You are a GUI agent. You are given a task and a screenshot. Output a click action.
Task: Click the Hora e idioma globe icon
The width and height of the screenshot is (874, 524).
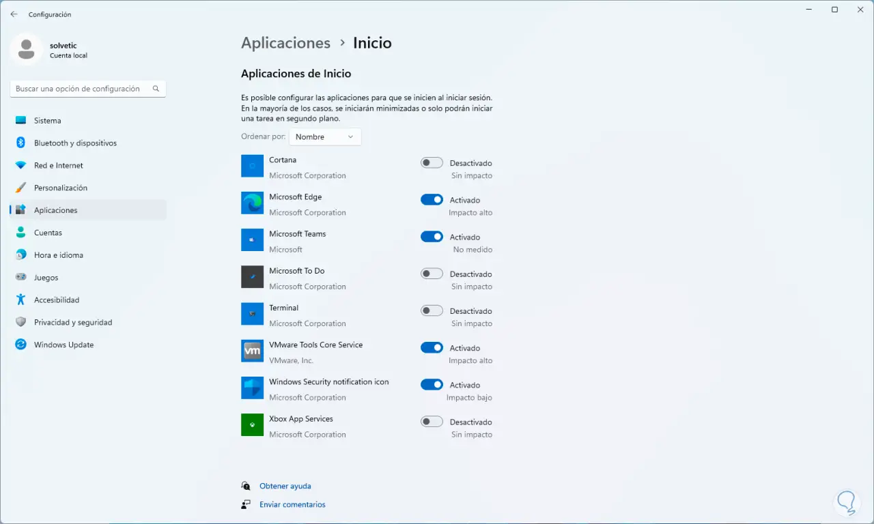click(20, 255)
